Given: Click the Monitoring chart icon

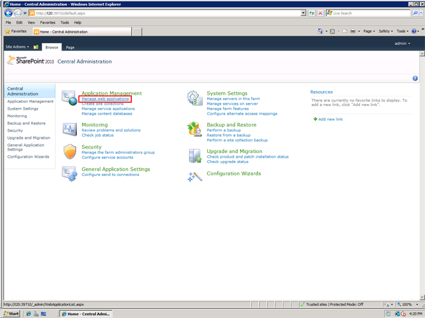Looking at the screenshot, I should click(70, 129).
